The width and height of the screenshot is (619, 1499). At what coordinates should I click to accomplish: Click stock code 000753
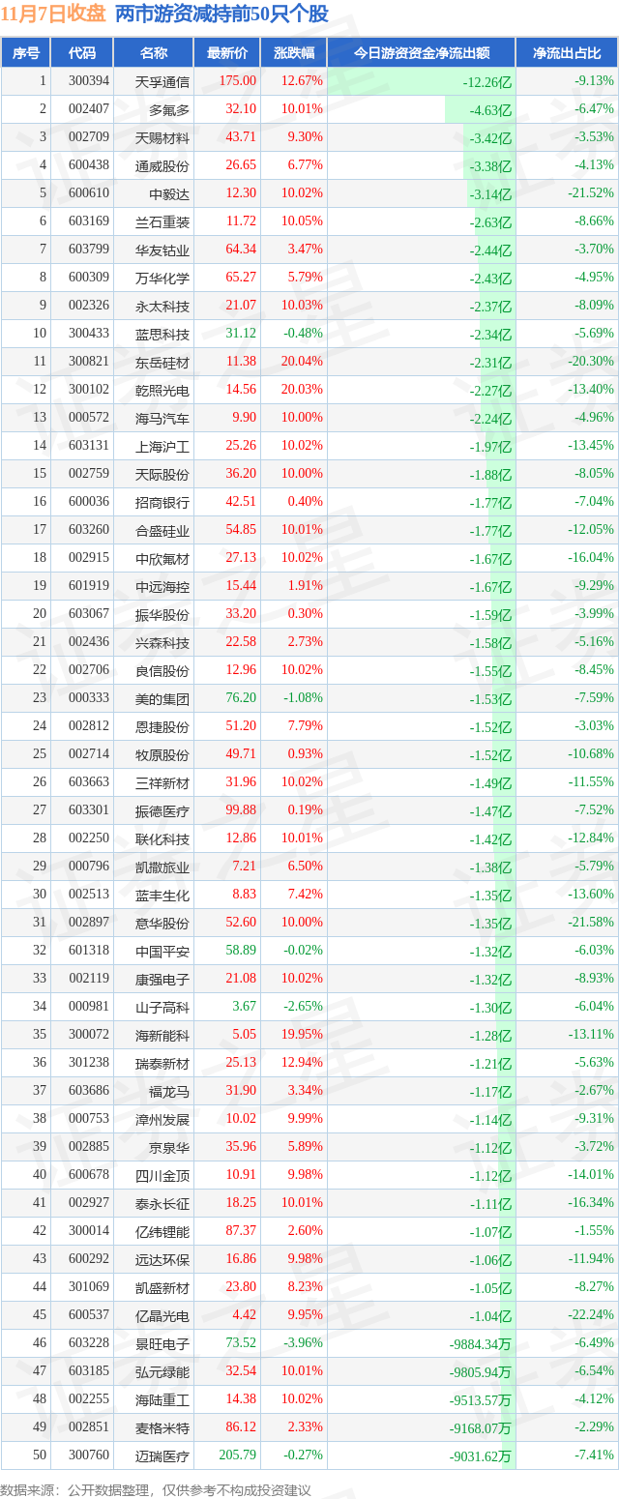(88, 1118)
